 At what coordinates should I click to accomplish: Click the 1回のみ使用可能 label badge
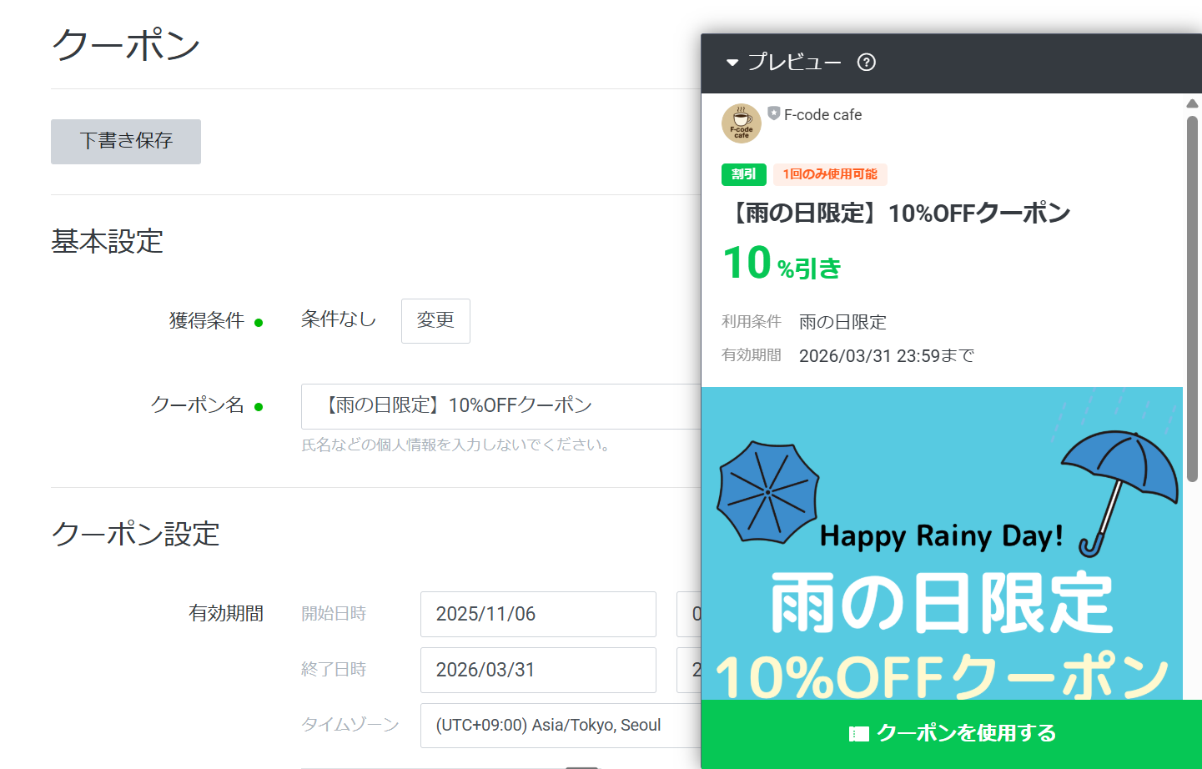click(x=829, y=174)
